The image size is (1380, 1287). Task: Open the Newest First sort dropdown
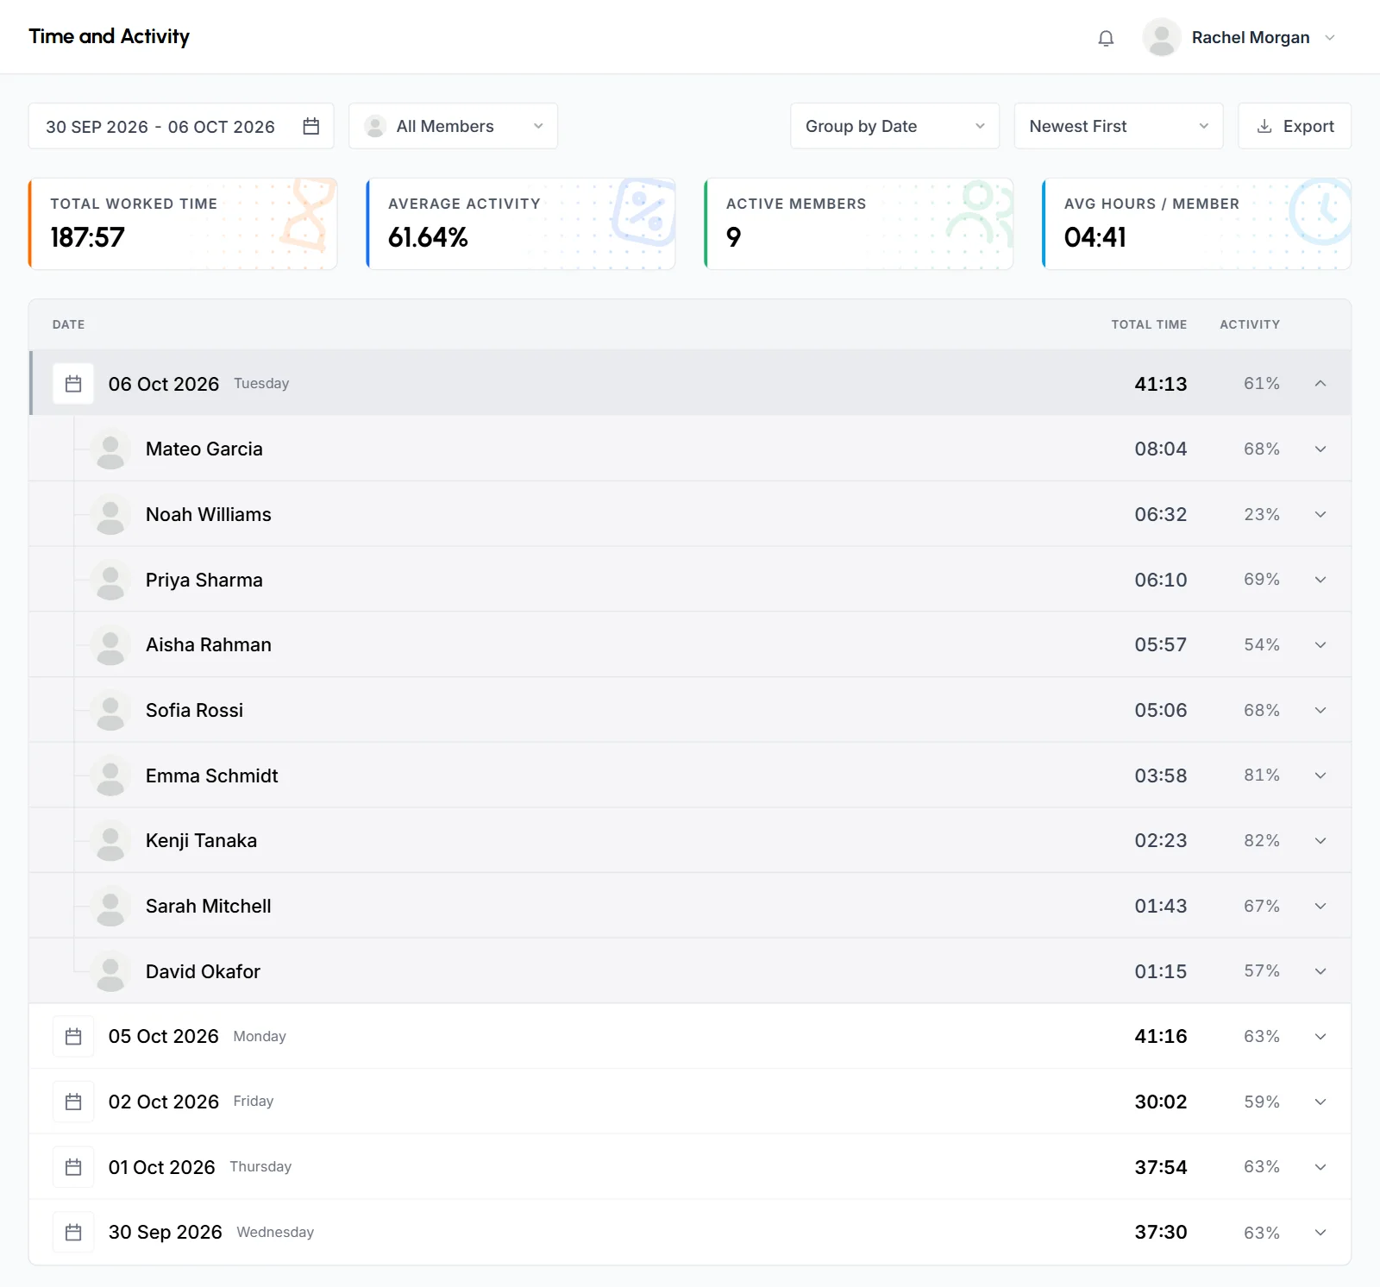coord(1119,126)
